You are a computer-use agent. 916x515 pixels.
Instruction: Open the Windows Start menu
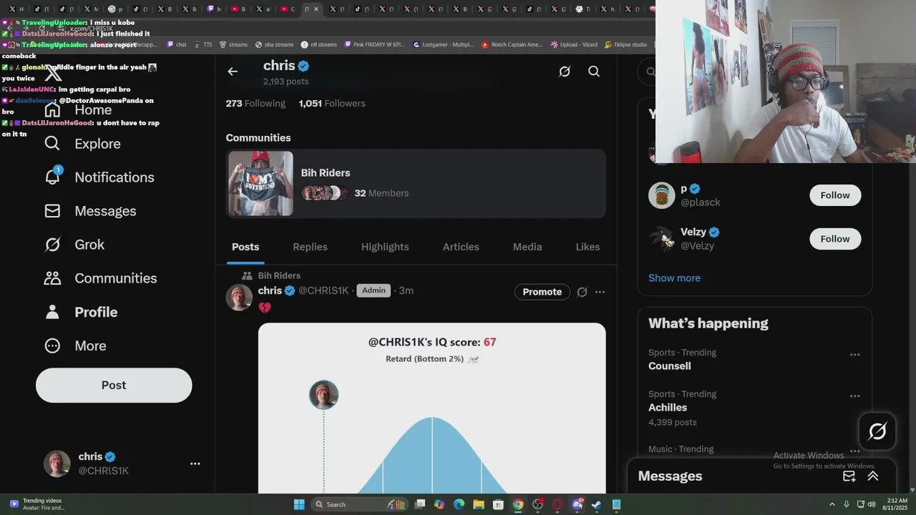(x=299, y=504)
